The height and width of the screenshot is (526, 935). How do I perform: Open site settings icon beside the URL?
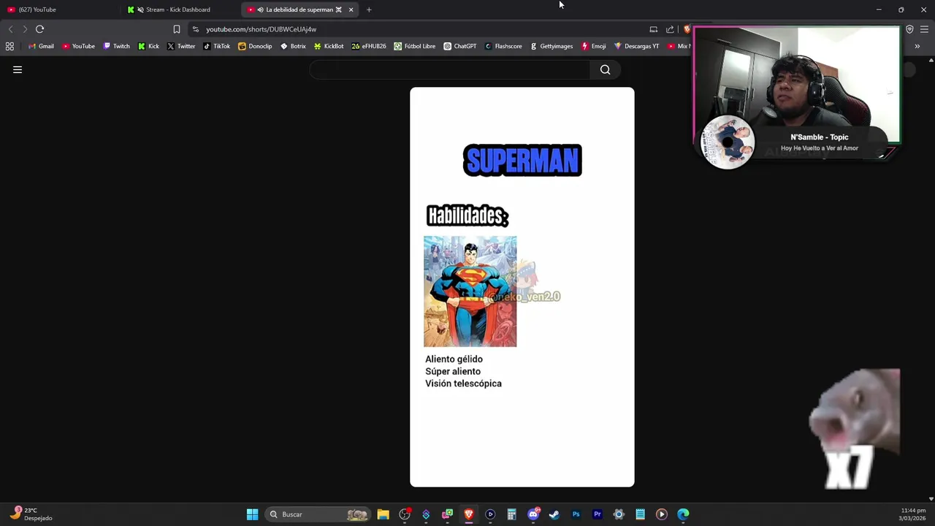pyautogui.click(x=195, y=29)
